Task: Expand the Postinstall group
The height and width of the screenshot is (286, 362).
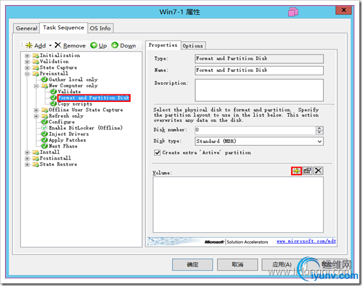Action: pyautogui.click(x=27, y=159)
